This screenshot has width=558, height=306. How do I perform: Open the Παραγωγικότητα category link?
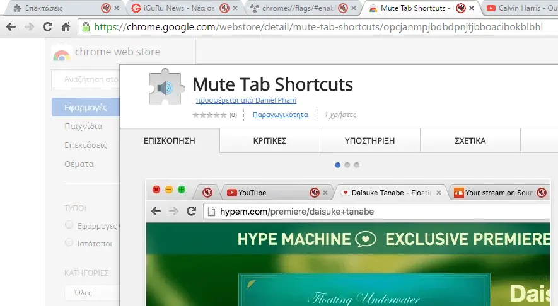[x=280, y=115]
